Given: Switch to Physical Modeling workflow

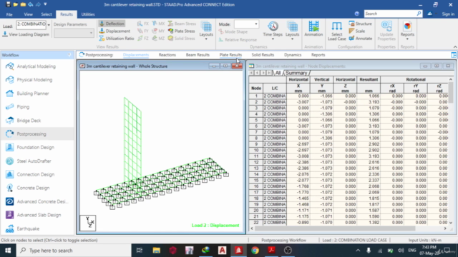Looking at the screenshot, I should point(34,80).
